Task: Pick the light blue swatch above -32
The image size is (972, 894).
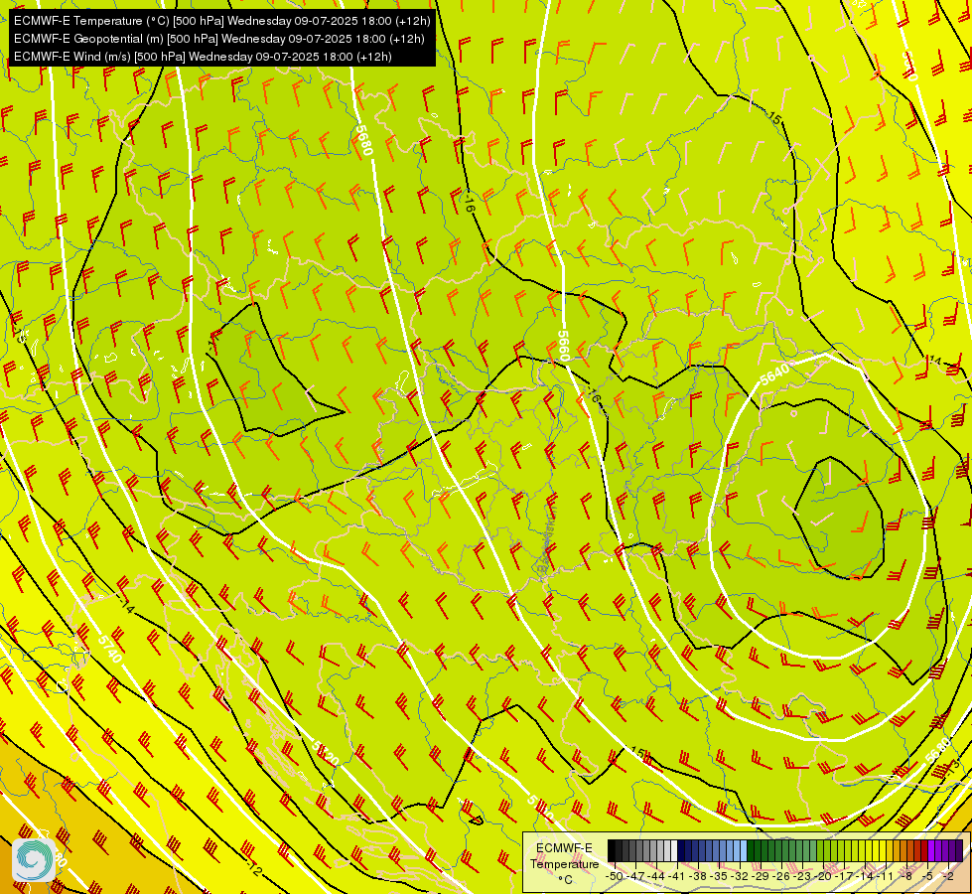Action: tap(744, 850)
